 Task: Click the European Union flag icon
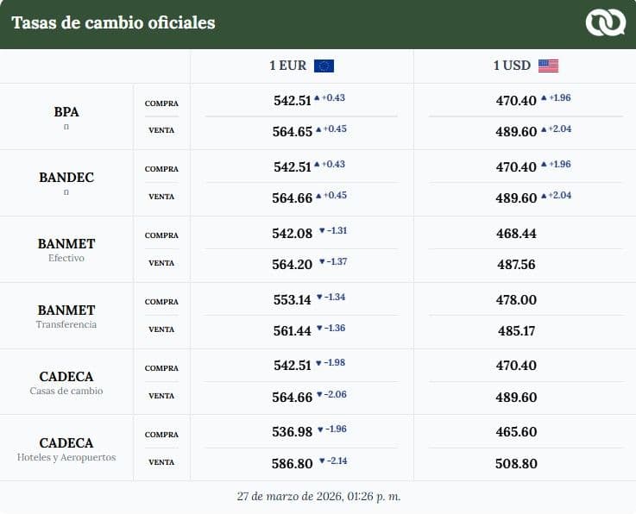click(x=324, y=66)
